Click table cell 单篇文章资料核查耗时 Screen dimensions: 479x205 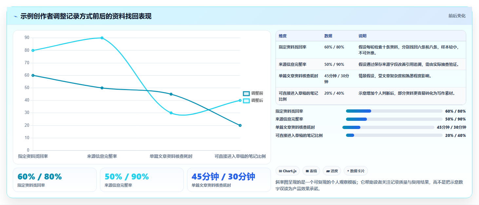[x=298, y=76]
